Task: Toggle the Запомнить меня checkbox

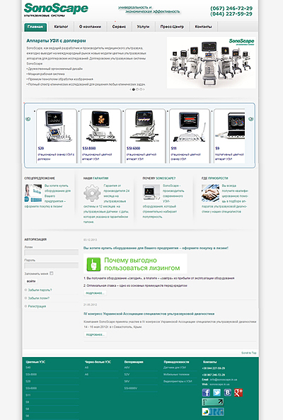Action: pyautogui.click(x=52, y=273)
